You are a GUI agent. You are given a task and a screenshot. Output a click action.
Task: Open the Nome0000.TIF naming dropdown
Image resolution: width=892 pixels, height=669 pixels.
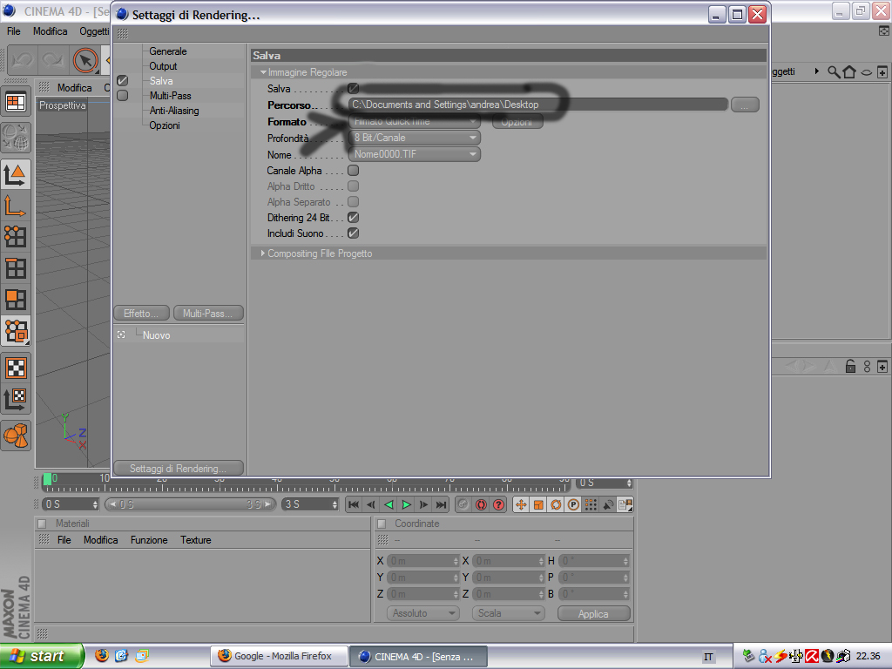coord(414,154)
